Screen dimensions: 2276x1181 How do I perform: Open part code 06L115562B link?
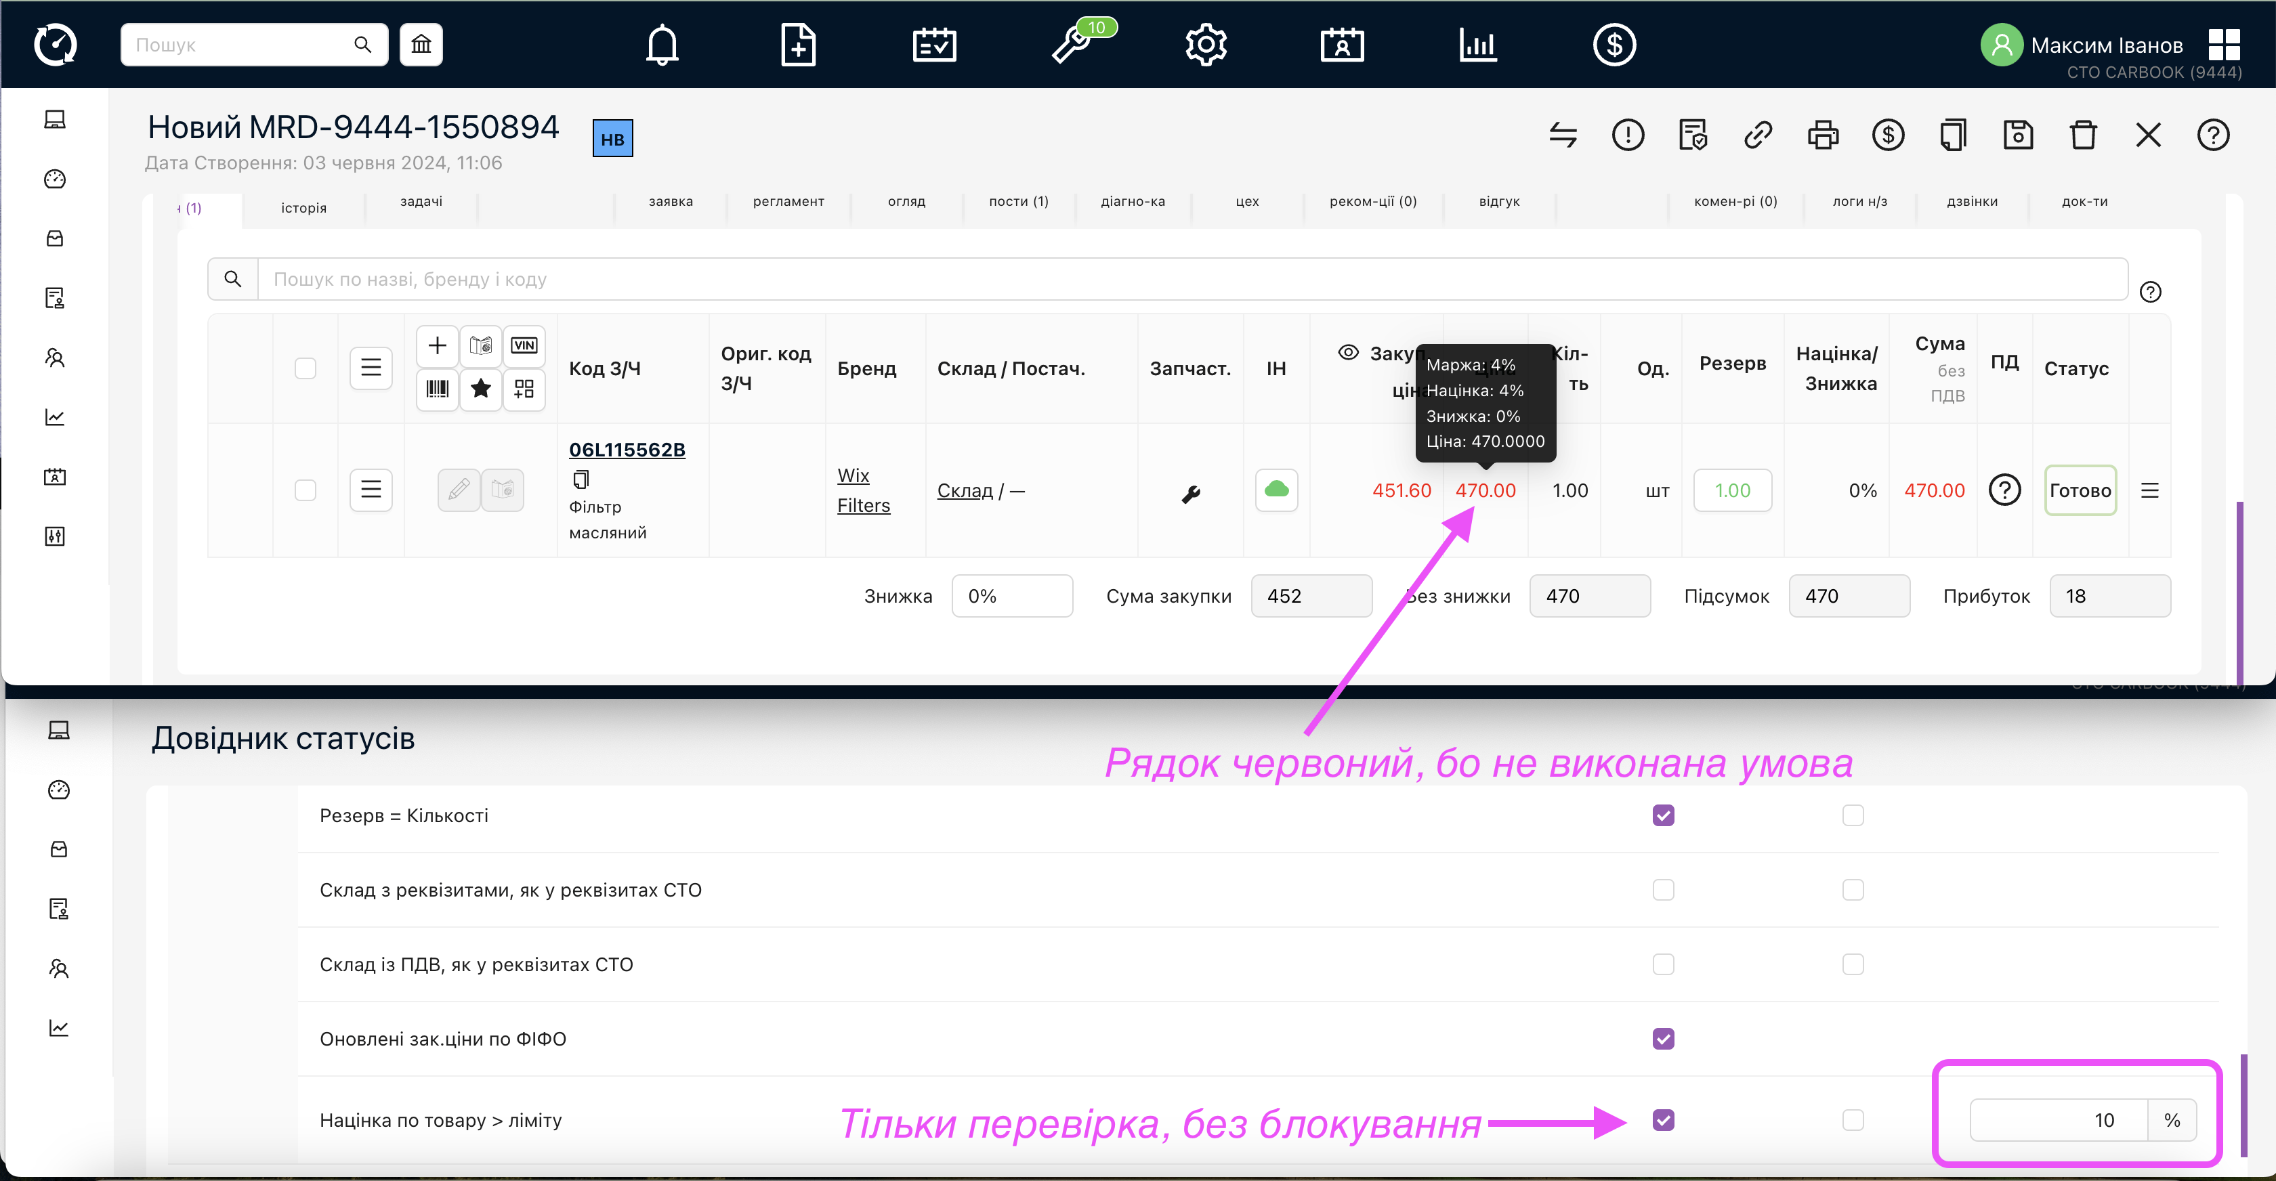pos(627,450)
